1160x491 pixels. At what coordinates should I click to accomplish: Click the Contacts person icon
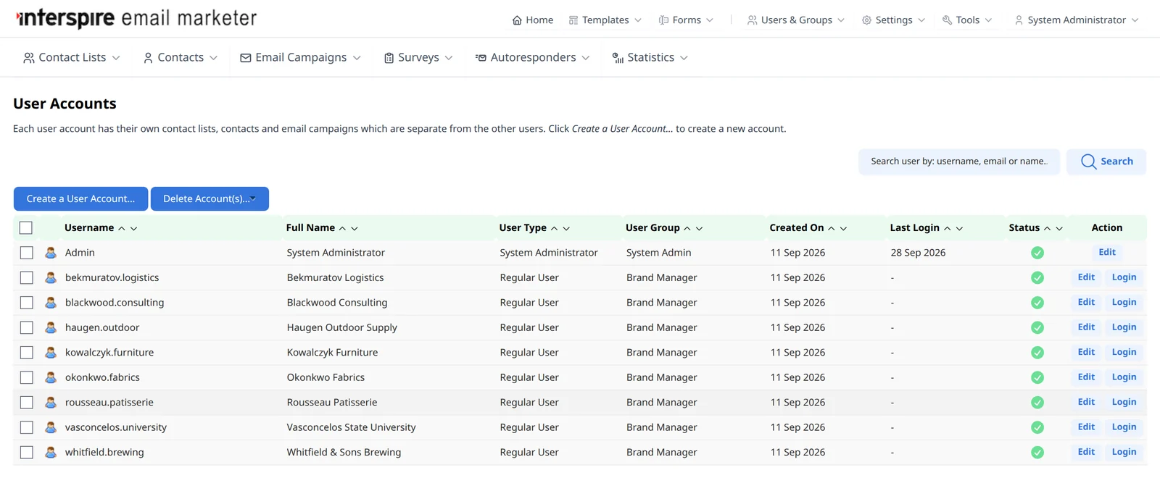pyautogui.click(x=148, y=58)
